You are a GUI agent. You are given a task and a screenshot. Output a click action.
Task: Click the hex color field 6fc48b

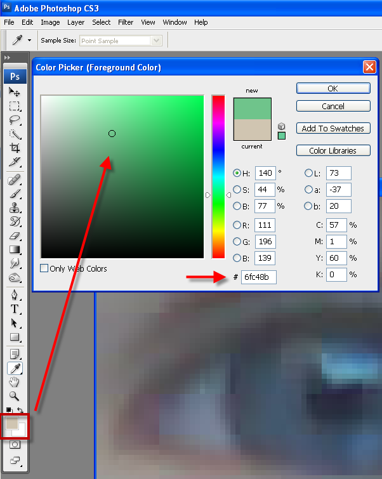click(258, 277)
